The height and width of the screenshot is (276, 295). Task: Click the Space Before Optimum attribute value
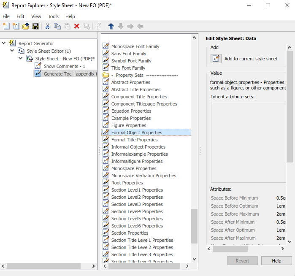tap(281, 206)
